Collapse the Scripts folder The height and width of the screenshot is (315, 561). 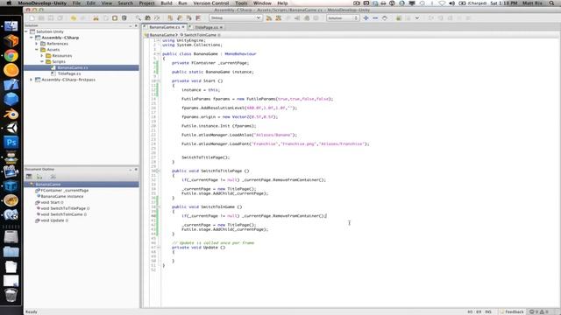[x=42, y=61]
